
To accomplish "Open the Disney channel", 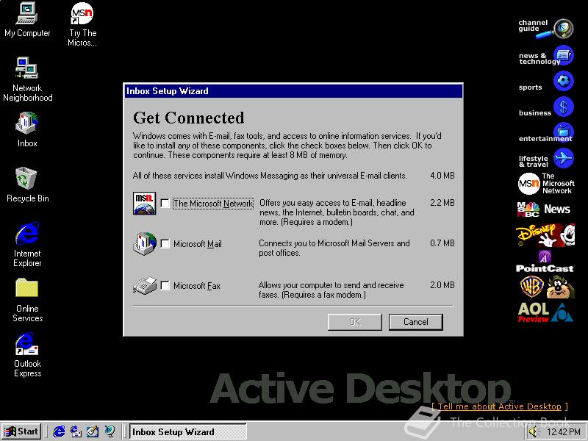I will (x=545, y=234).
